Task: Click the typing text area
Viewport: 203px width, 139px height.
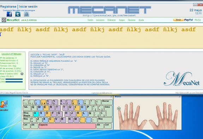Action: [x=102, y=37]
